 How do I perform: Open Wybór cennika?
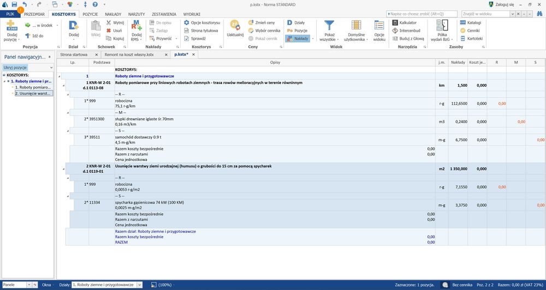pyautogui.click(x=264, y=31)
